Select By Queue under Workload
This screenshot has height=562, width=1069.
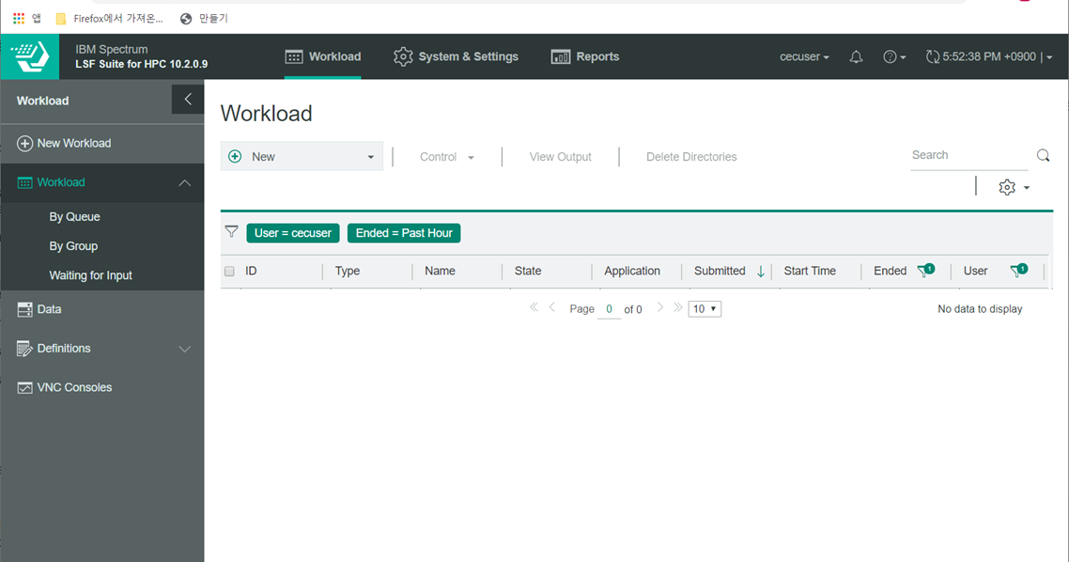tap(72, 216)
